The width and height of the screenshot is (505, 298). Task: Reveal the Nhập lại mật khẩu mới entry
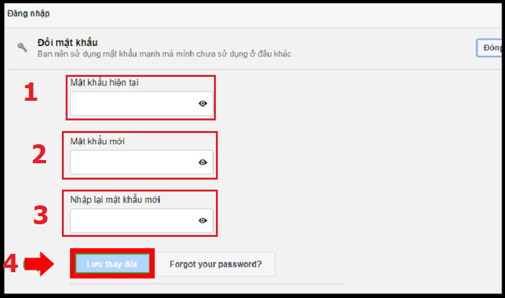coord(203,221)
